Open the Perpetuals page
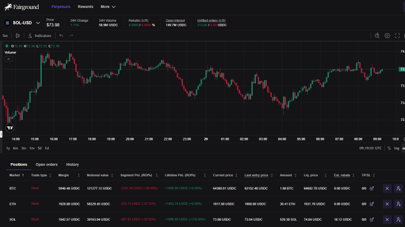This screenshot has height=227, width=405. [61, 7]
